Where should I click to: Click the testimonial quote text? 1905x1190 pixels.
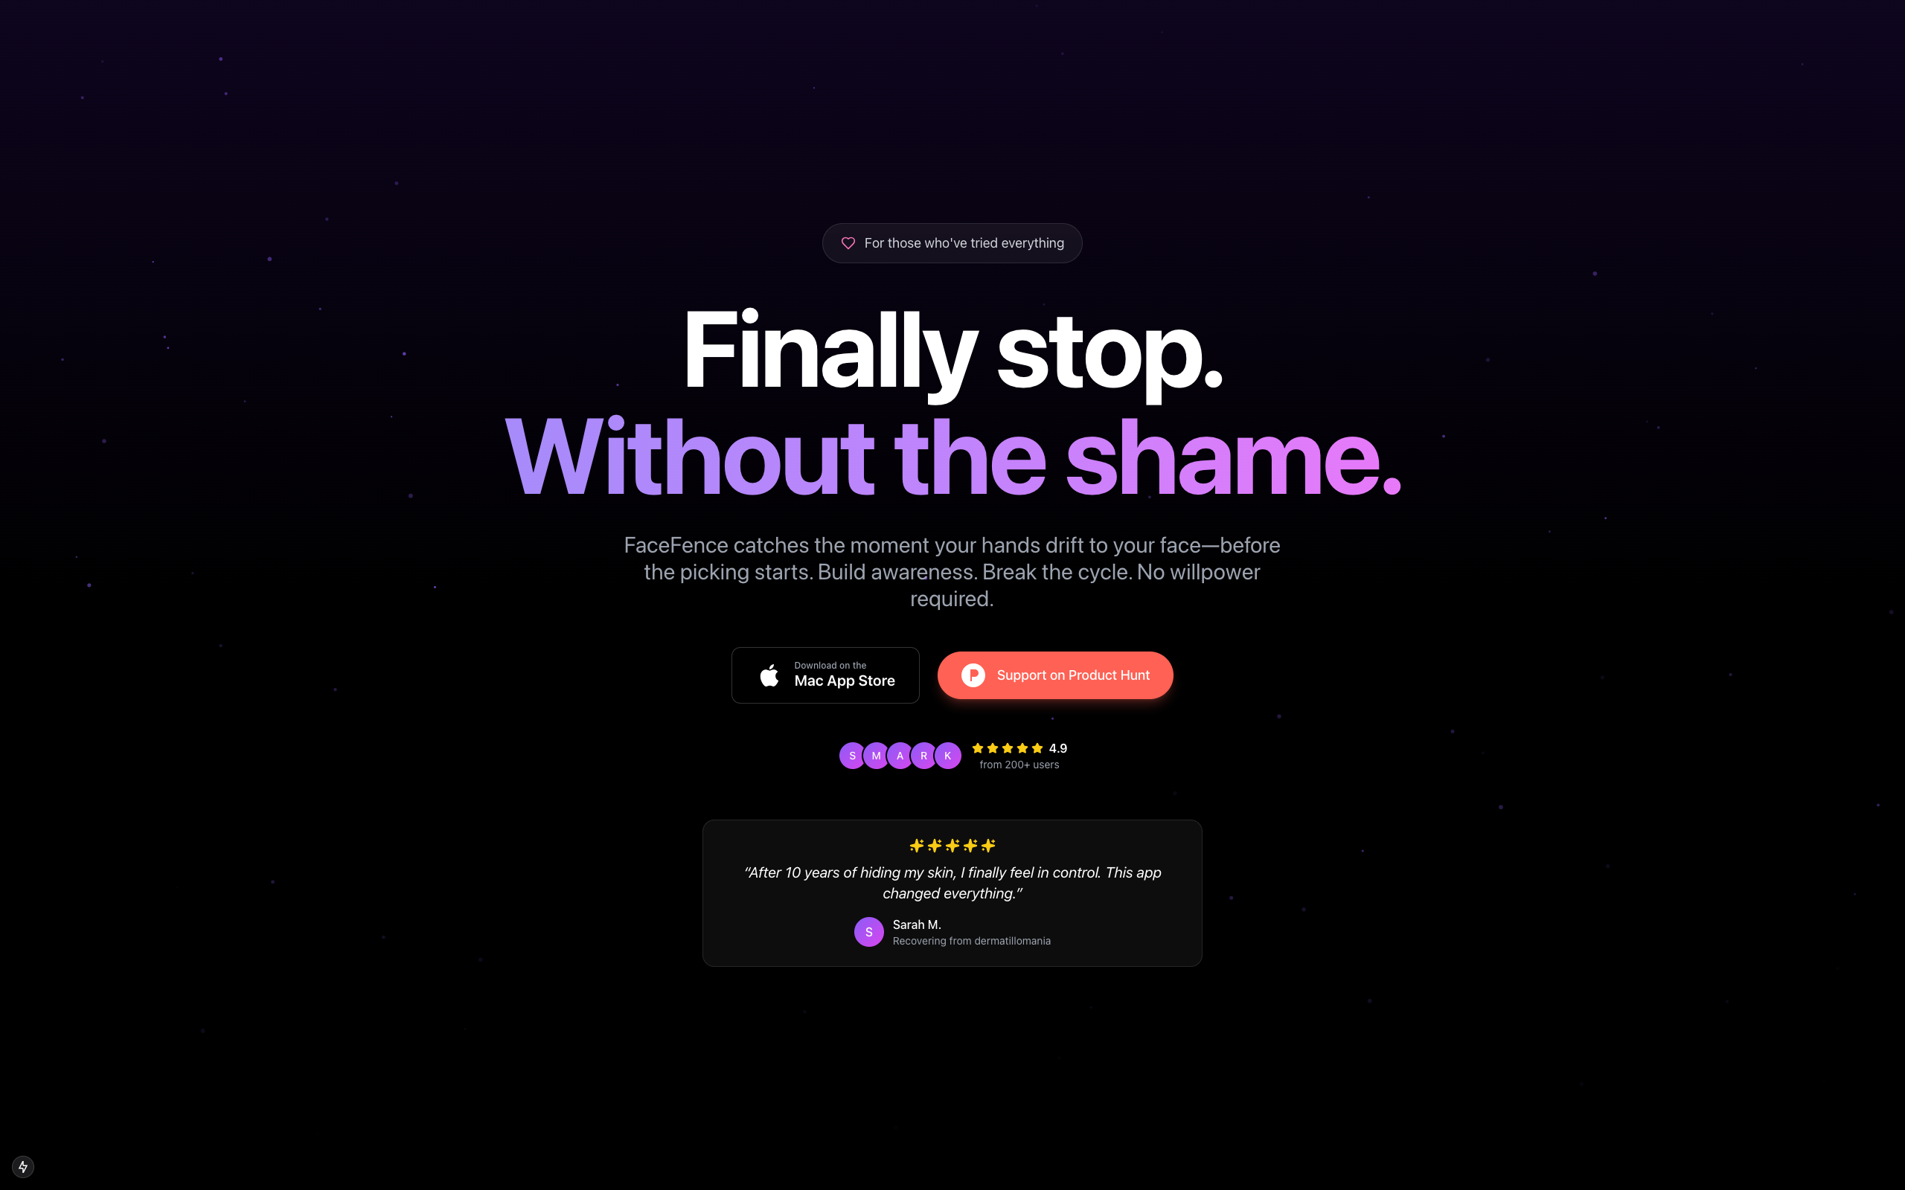952,883
